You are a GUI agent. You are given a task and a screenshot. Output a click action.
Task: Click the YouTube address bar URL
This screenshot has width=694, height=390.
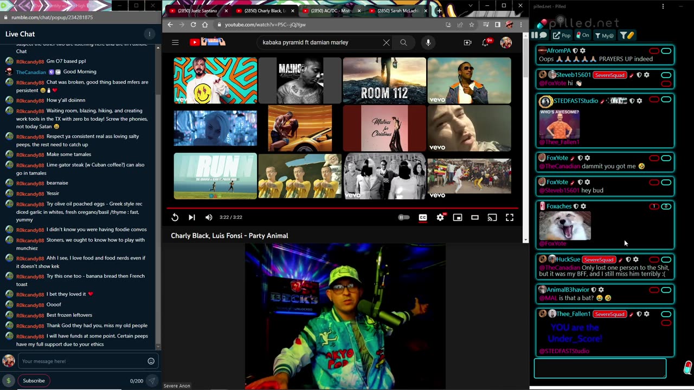coord(265,24)
